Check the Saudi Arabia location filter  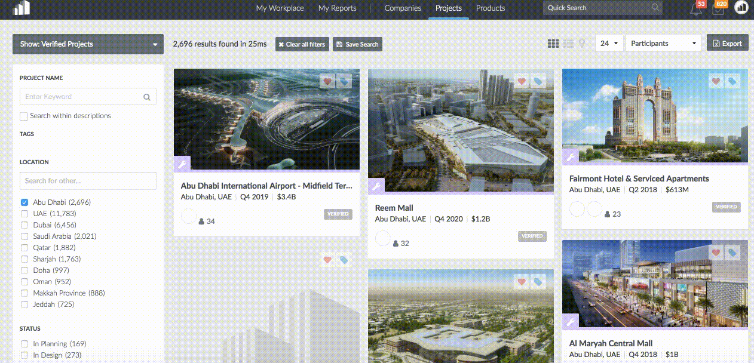(24, 236)
